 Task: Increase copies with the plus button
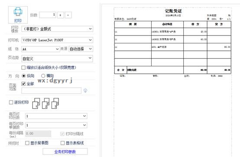(x=61, y=15)
